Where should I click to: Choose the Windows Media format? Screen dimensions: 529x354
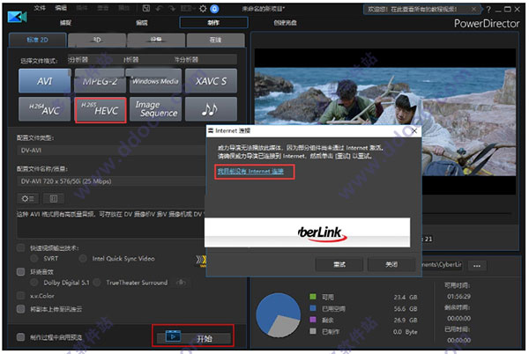(155, 81)
